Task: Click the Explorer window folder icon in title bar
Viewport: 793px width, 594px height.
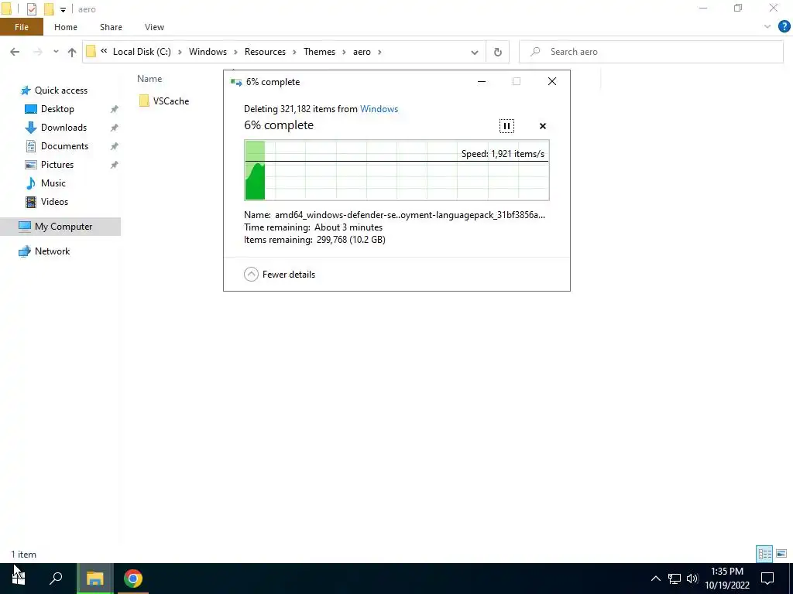Action: coord(7,9)
